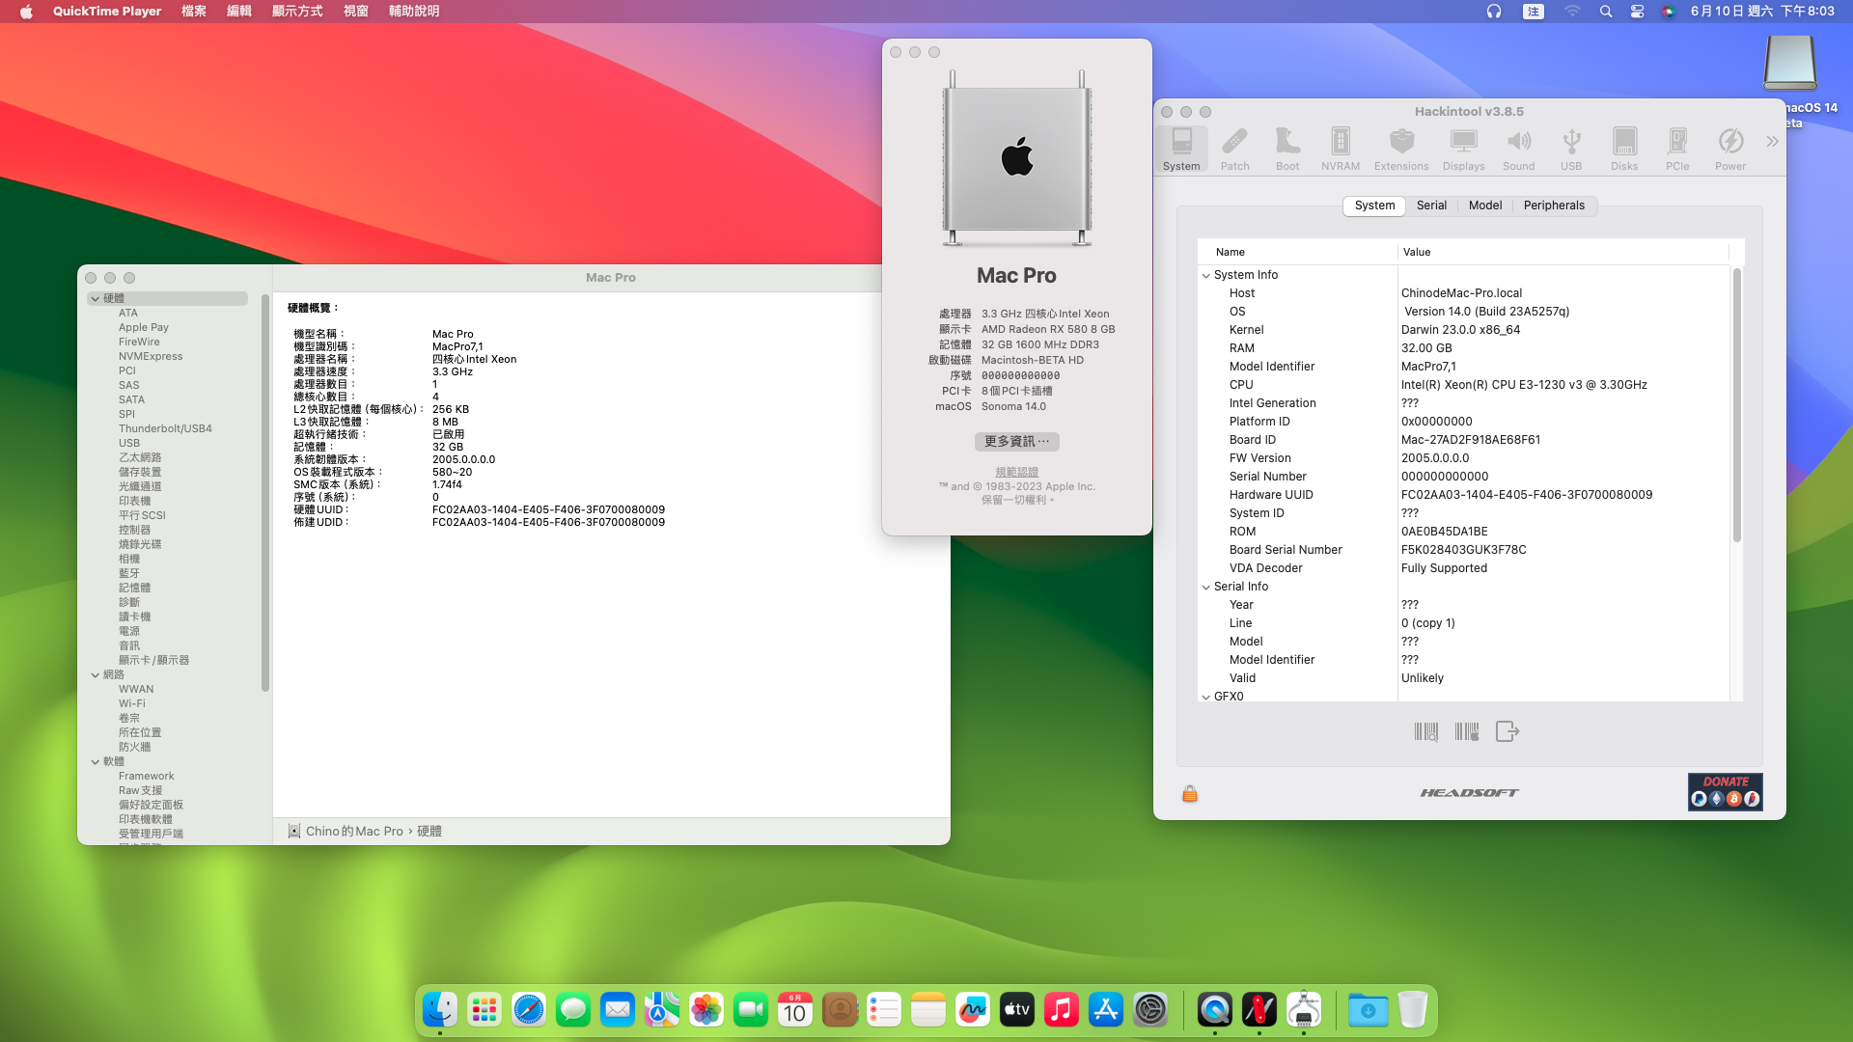1853x1042 pixels.
Task: Open the Messages app in the Dock
Action: coord(573,1010)
